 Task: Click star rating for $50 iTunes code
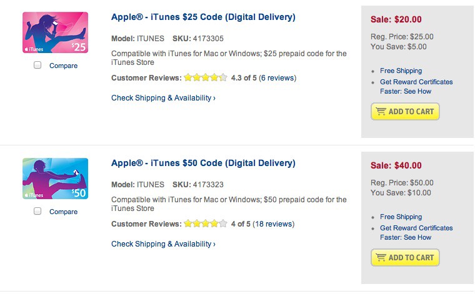pos(206,224)
